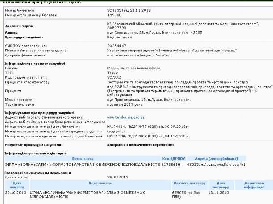273x204 pixels.
Task: Select announcement number 199908
Action: point(115,15)
